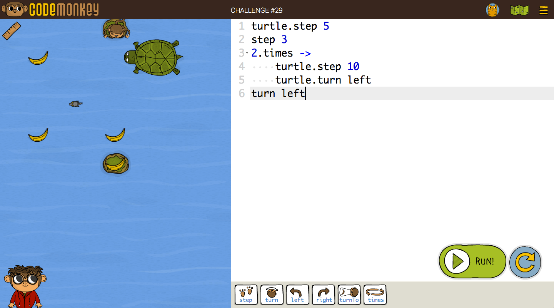Viewport: 554px width, 308px height.
Task: Add the right direction block
Action: point(323,295)
